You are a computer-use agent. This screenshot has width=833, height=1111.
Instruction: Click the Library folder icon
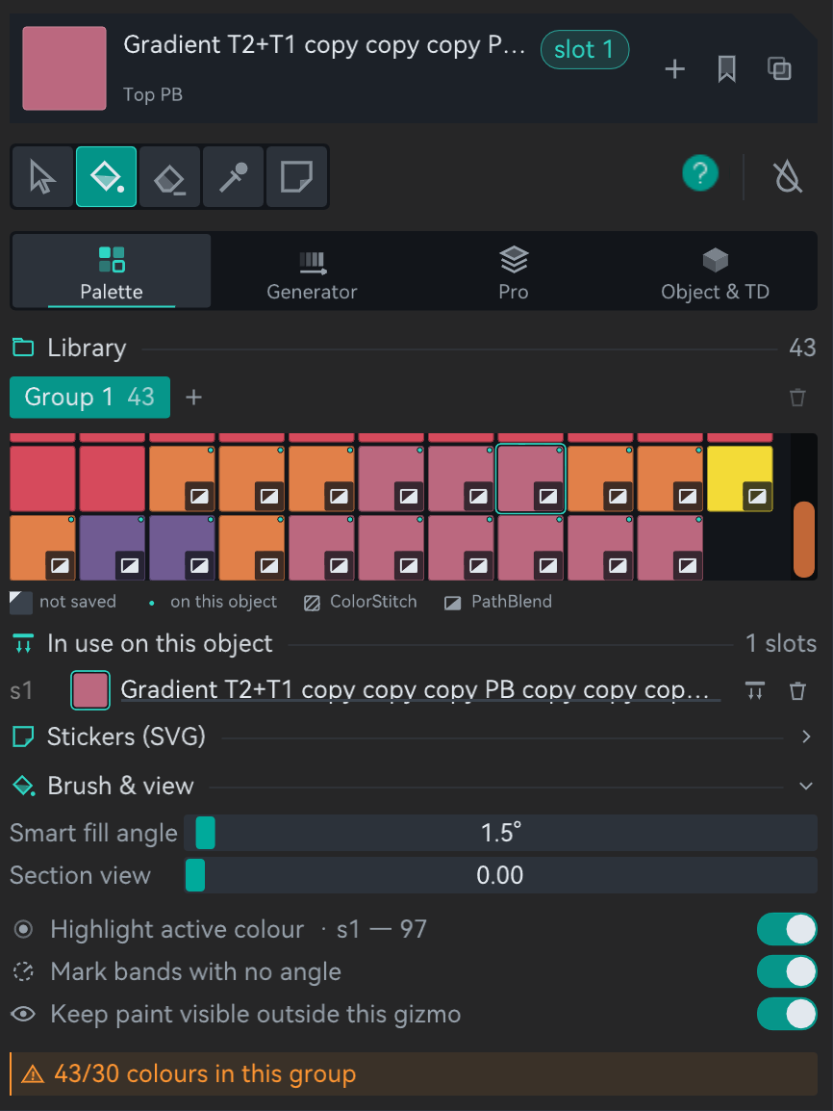pyautogui.click(x=23, y=348)
